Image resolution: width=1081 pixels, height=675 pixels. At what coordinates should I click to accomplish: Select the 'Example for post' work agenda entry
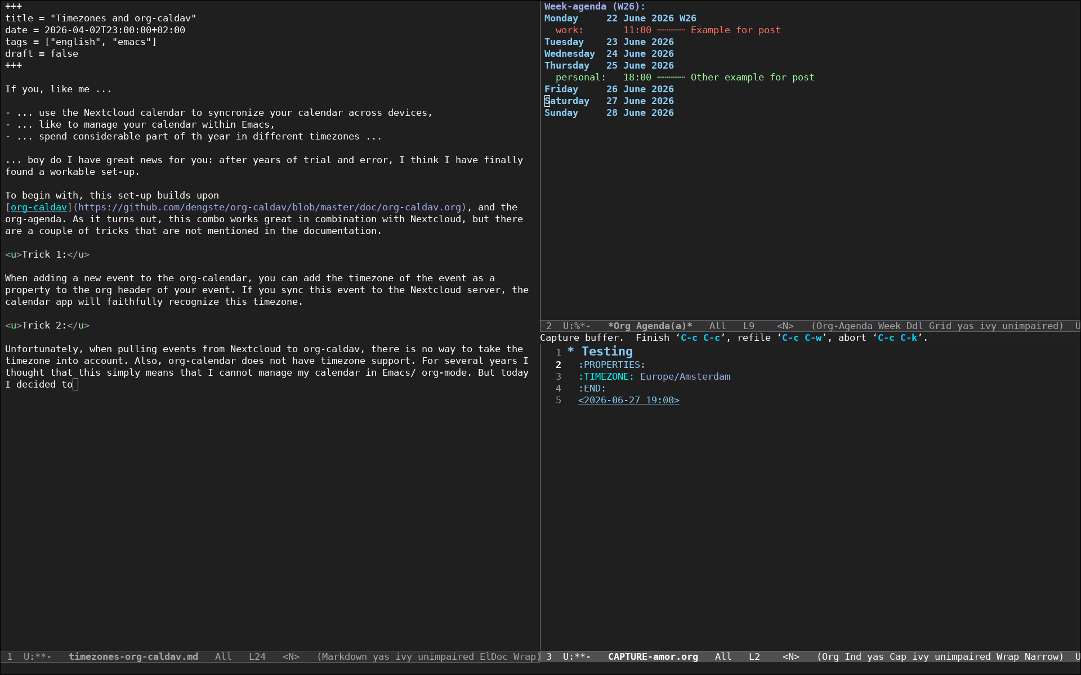pyautogui.click(x=735, y=30)
